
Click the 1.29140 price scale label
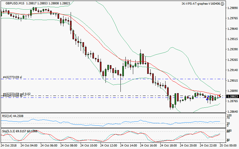[x=232, y=70]
